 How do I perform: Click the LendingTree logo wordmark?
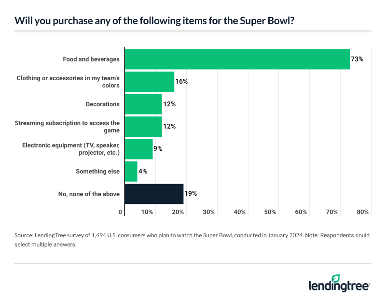click(339, 285)
